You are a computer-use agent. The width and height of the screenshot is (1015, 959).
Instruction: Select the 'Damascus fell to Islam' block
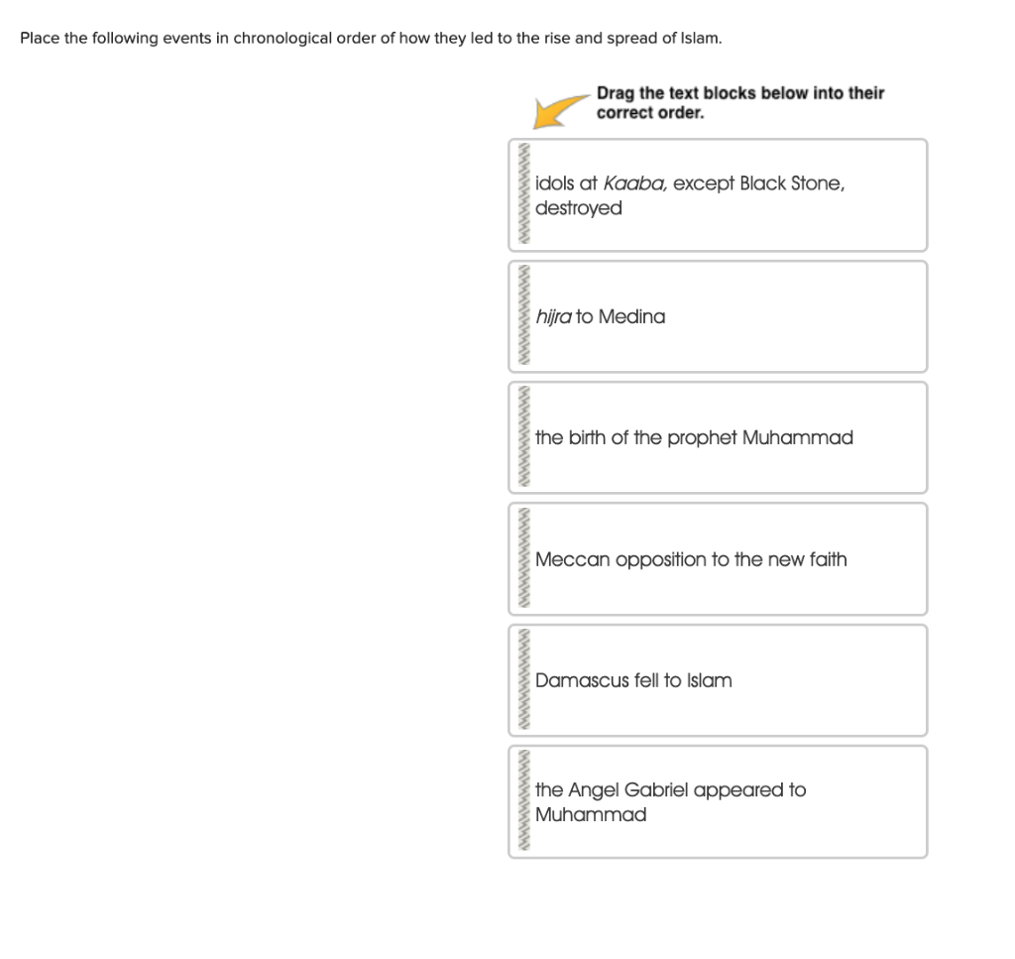(x=718, y=680)
